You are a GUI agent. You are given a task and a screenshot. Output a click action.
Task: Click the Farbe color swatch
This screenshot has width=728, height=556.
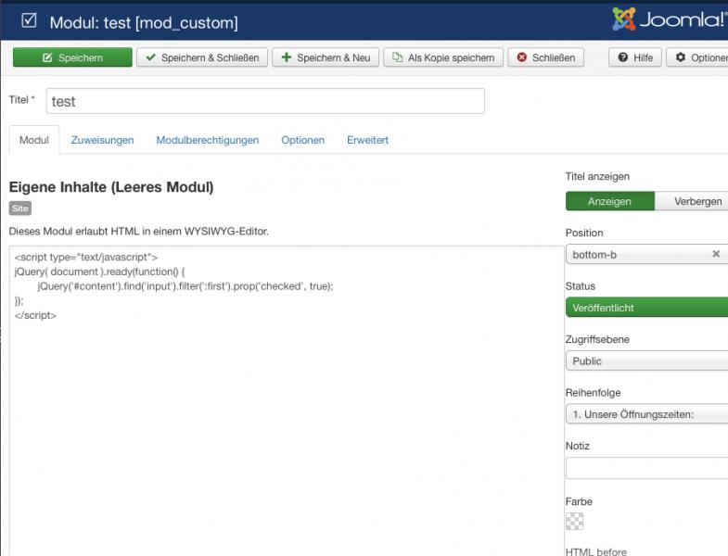point(575,522)
